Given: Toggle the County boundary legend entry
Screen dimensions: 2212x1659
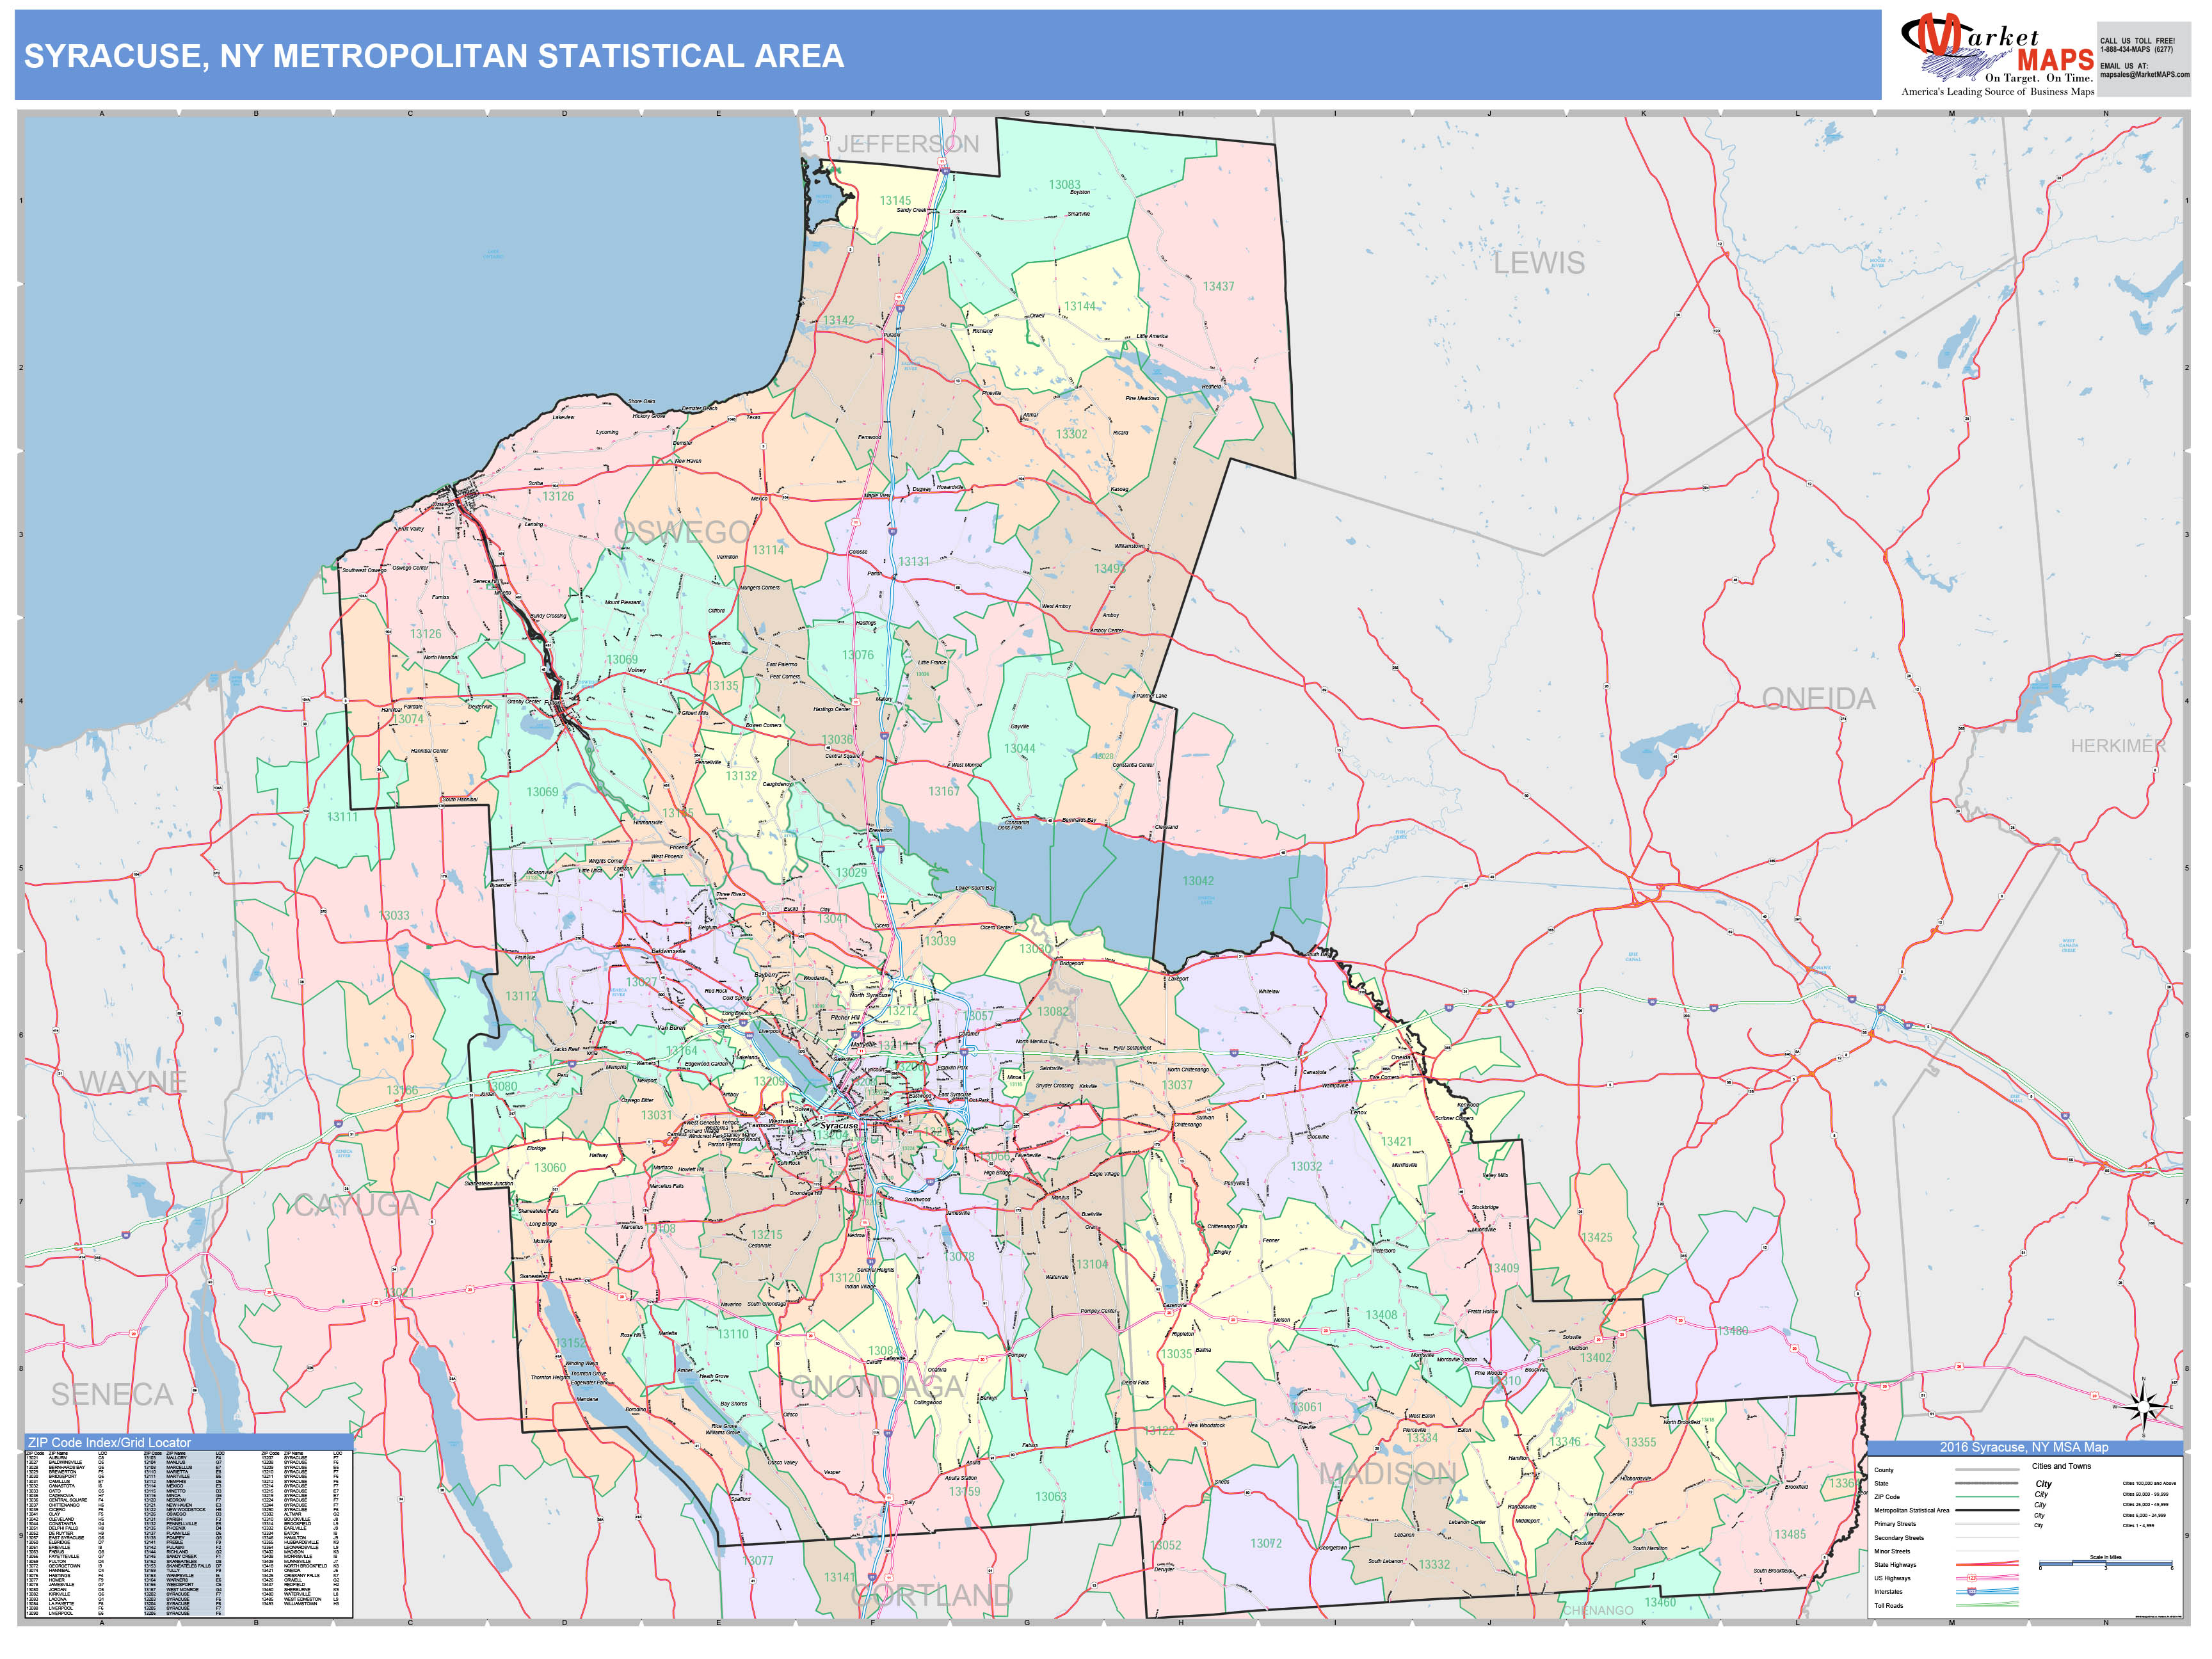Looking at the screenshot, I should tap(1885, 1470).
